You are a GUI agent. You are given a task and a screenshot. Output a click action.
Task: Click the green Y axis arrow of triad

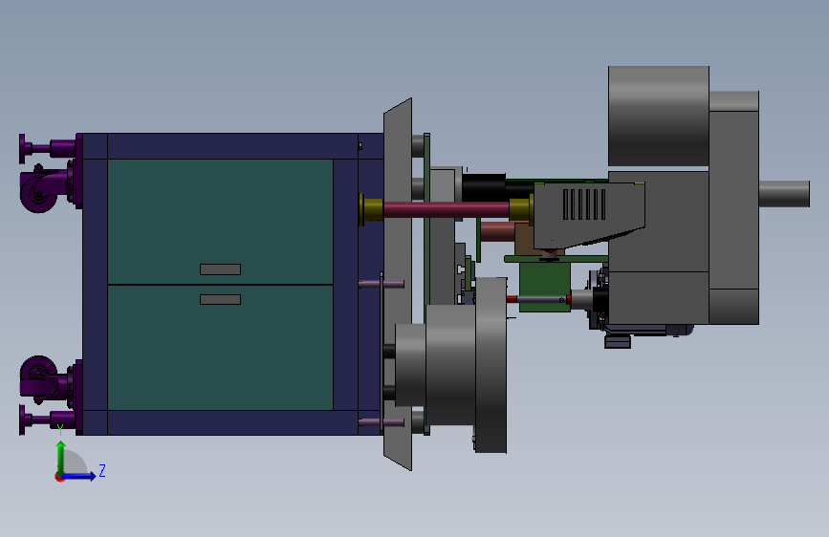tap(61, 457)
